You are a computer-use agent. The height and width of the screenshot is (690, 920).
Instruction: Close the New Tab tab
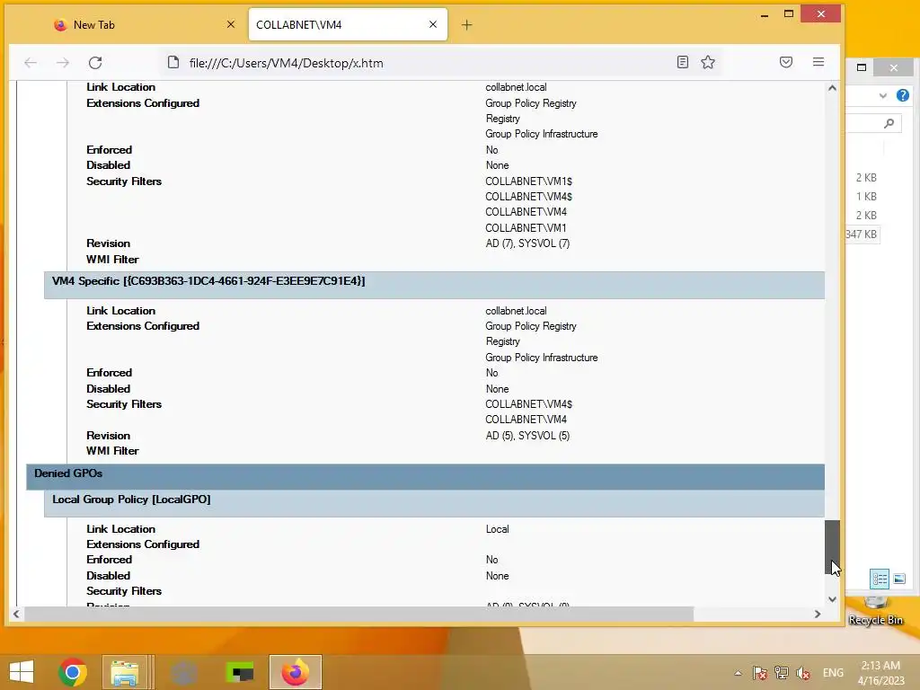click(231, 24)
